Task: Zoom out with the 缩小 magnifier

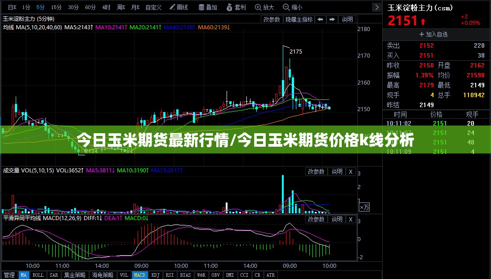Action: [x=292, y=7]
